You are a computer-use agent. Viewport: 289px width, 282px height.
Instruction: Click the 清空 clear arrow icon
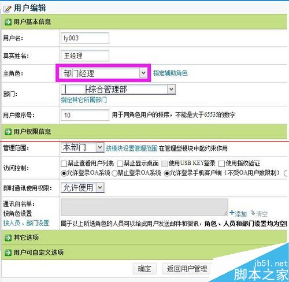253,213
